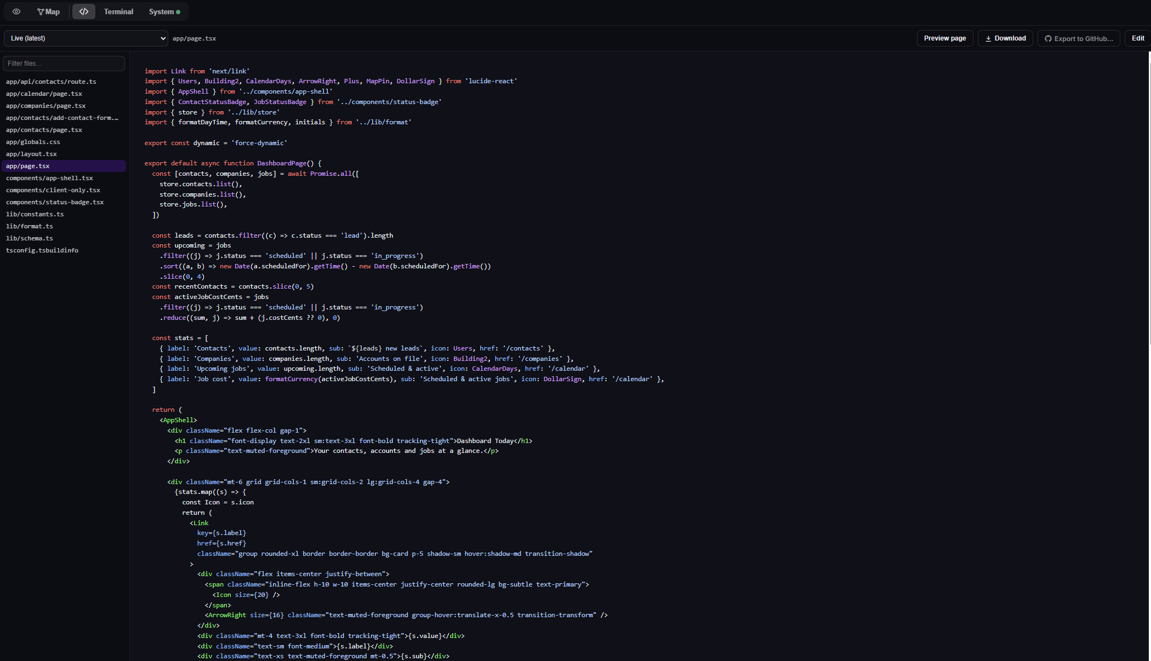1151x661 pixels.
Task: Open app/globals.css file
Action: point(64,142)
